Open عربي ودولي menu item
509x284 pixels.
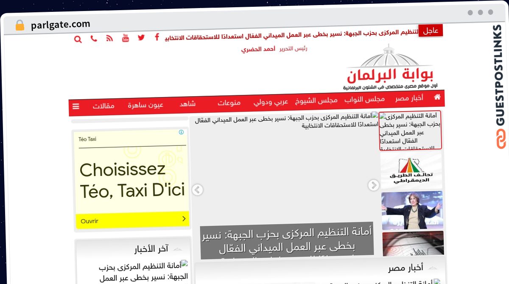click(271, 102)
